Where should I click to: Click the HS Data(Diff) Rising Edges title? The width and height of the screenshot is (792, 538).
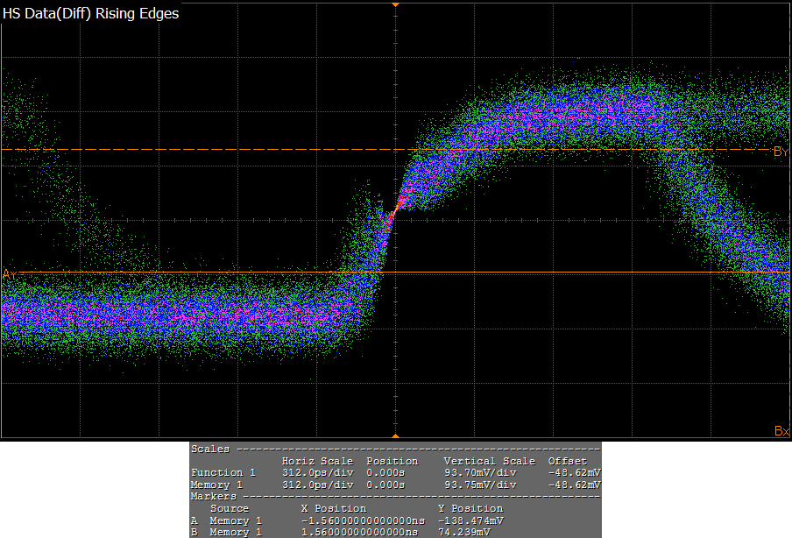point(91,14)
